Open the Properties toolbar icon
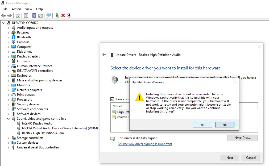The height and width of the screenshot is (166, 269). click(x=26, y=16)
